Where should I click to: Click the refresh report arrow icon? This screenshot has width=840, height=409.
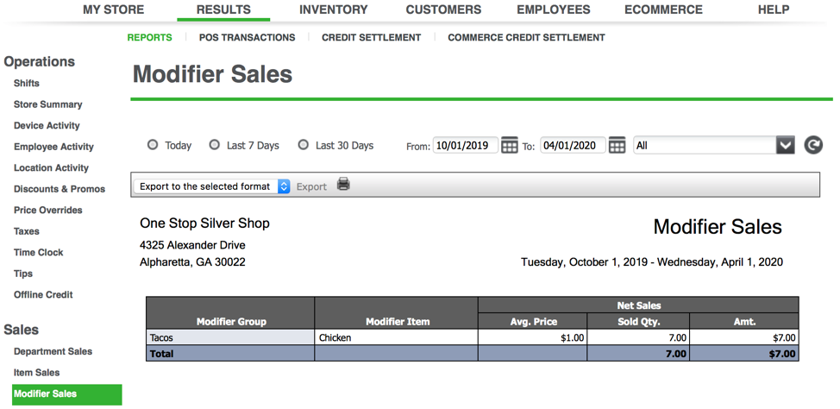coord(813,145)
